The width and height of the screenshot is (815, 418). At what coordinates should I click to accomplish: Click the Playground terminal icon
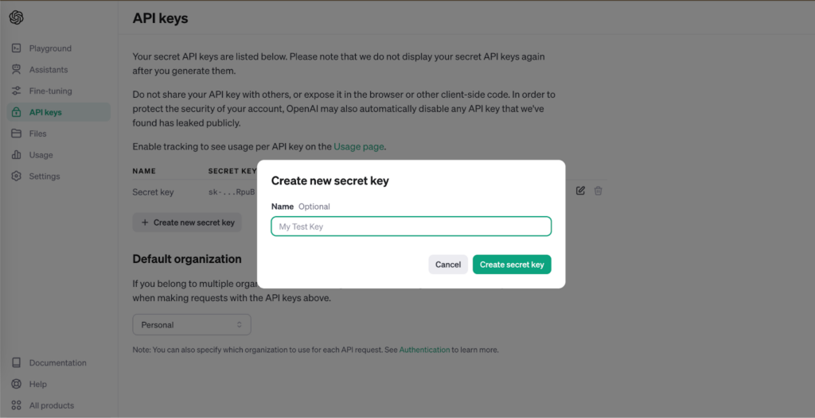tap(16, 48)
